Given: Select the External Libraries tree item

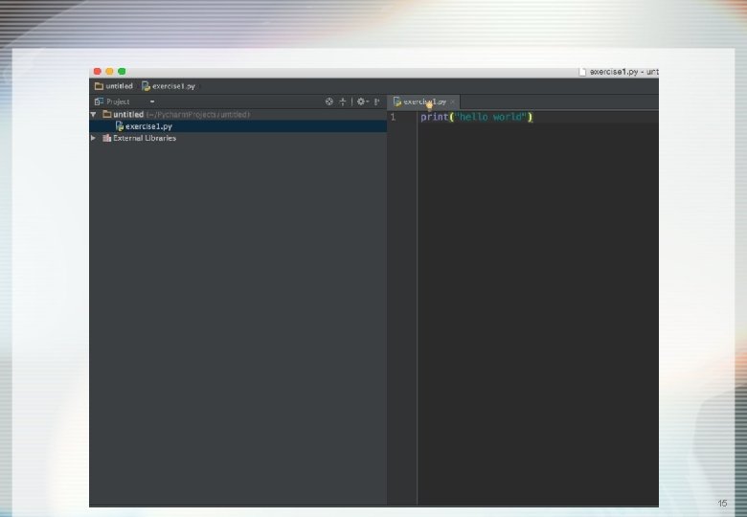Looking at the screenshot, I should point(145,138).
